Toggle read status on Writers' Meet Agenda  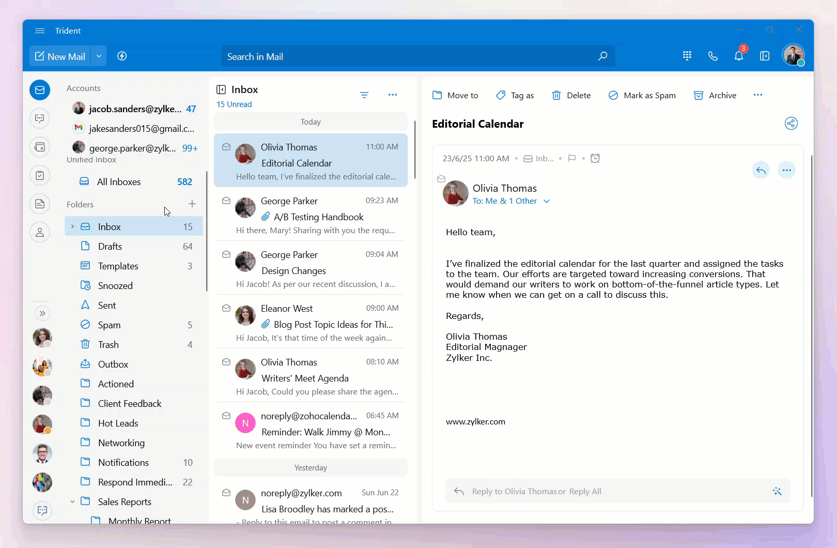[226, 362]
